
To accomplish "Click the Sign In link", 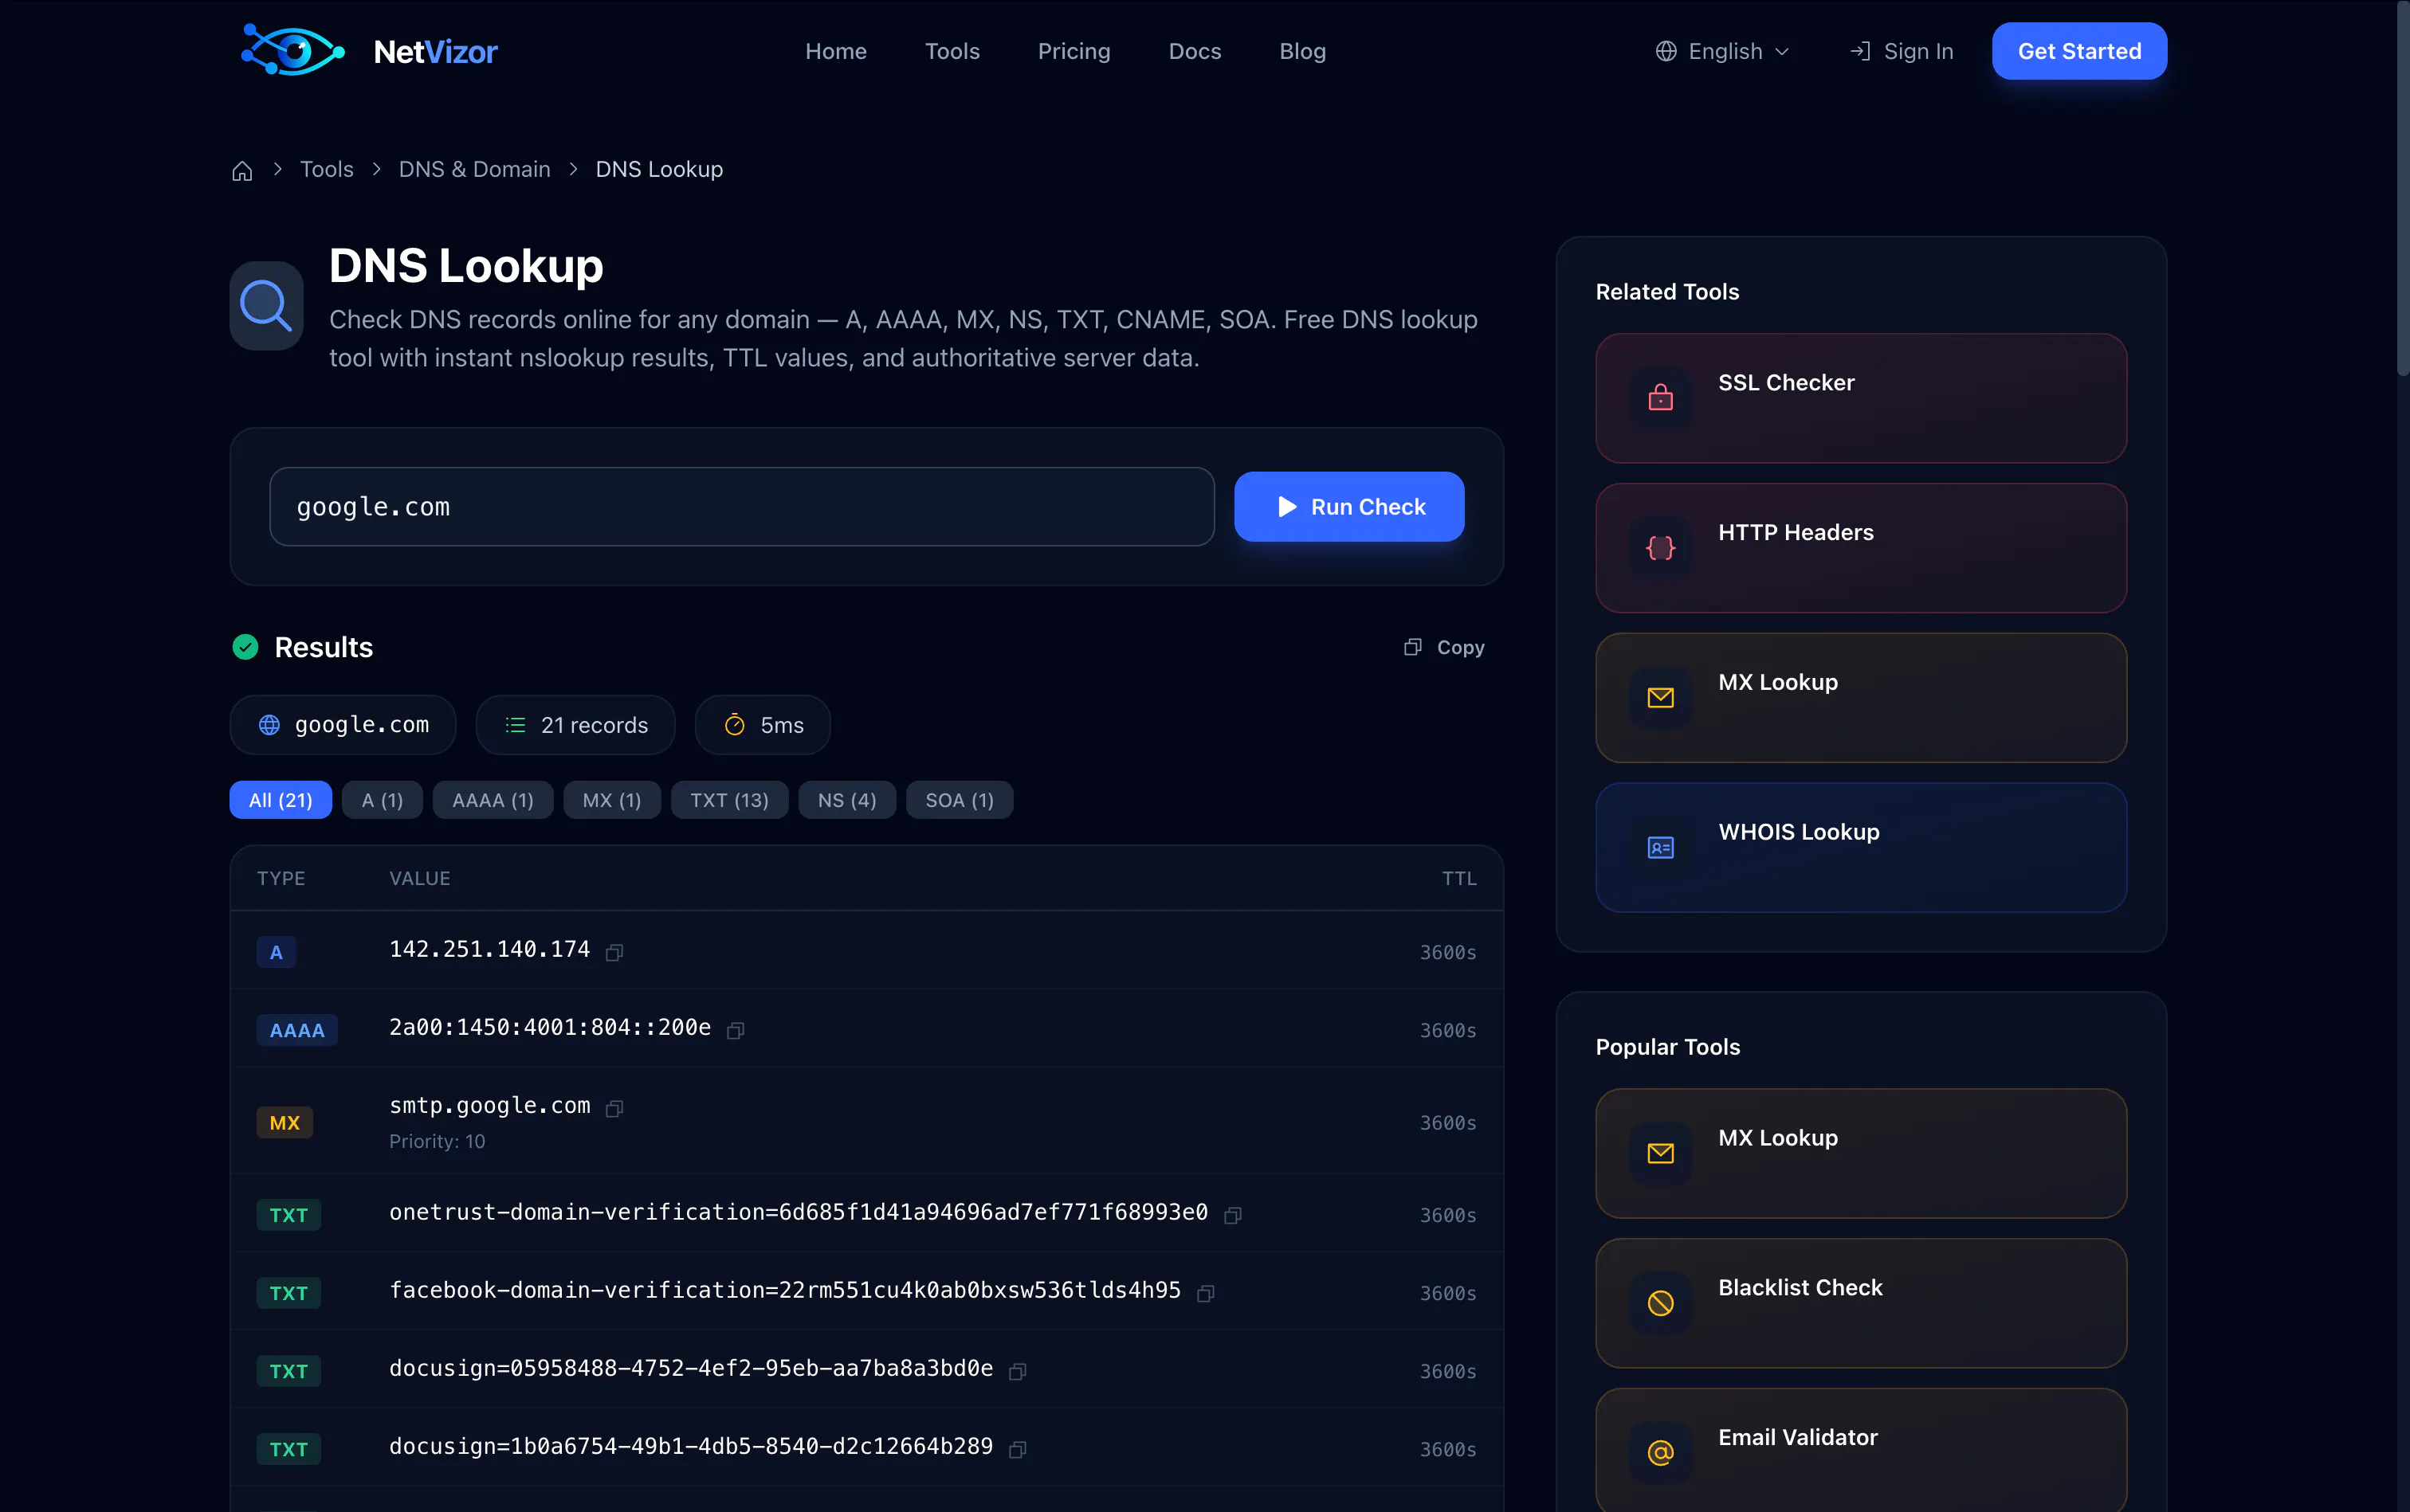I will click(1901, 51).
